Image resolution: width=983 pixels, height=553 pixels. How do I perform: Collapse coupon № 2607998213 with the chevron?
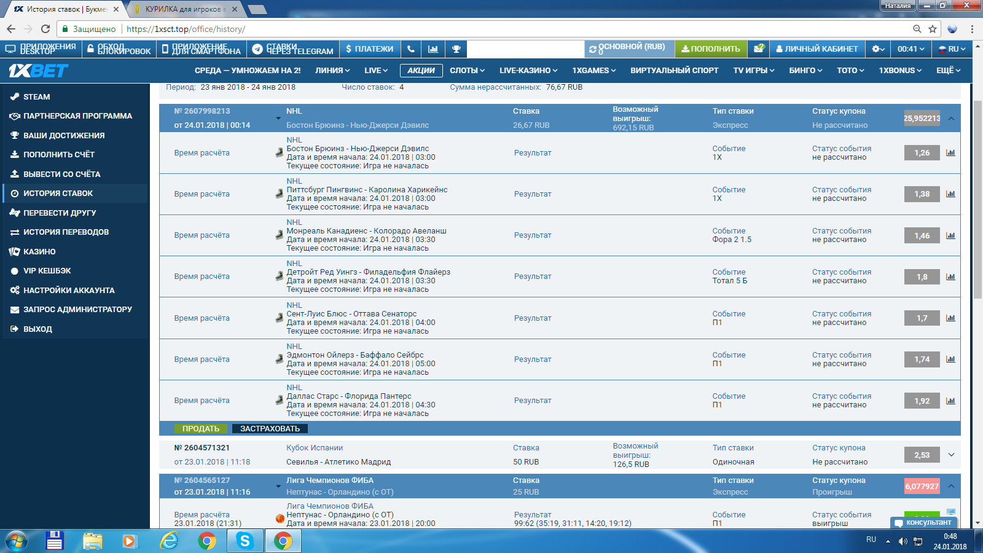[x=951, y=119]
